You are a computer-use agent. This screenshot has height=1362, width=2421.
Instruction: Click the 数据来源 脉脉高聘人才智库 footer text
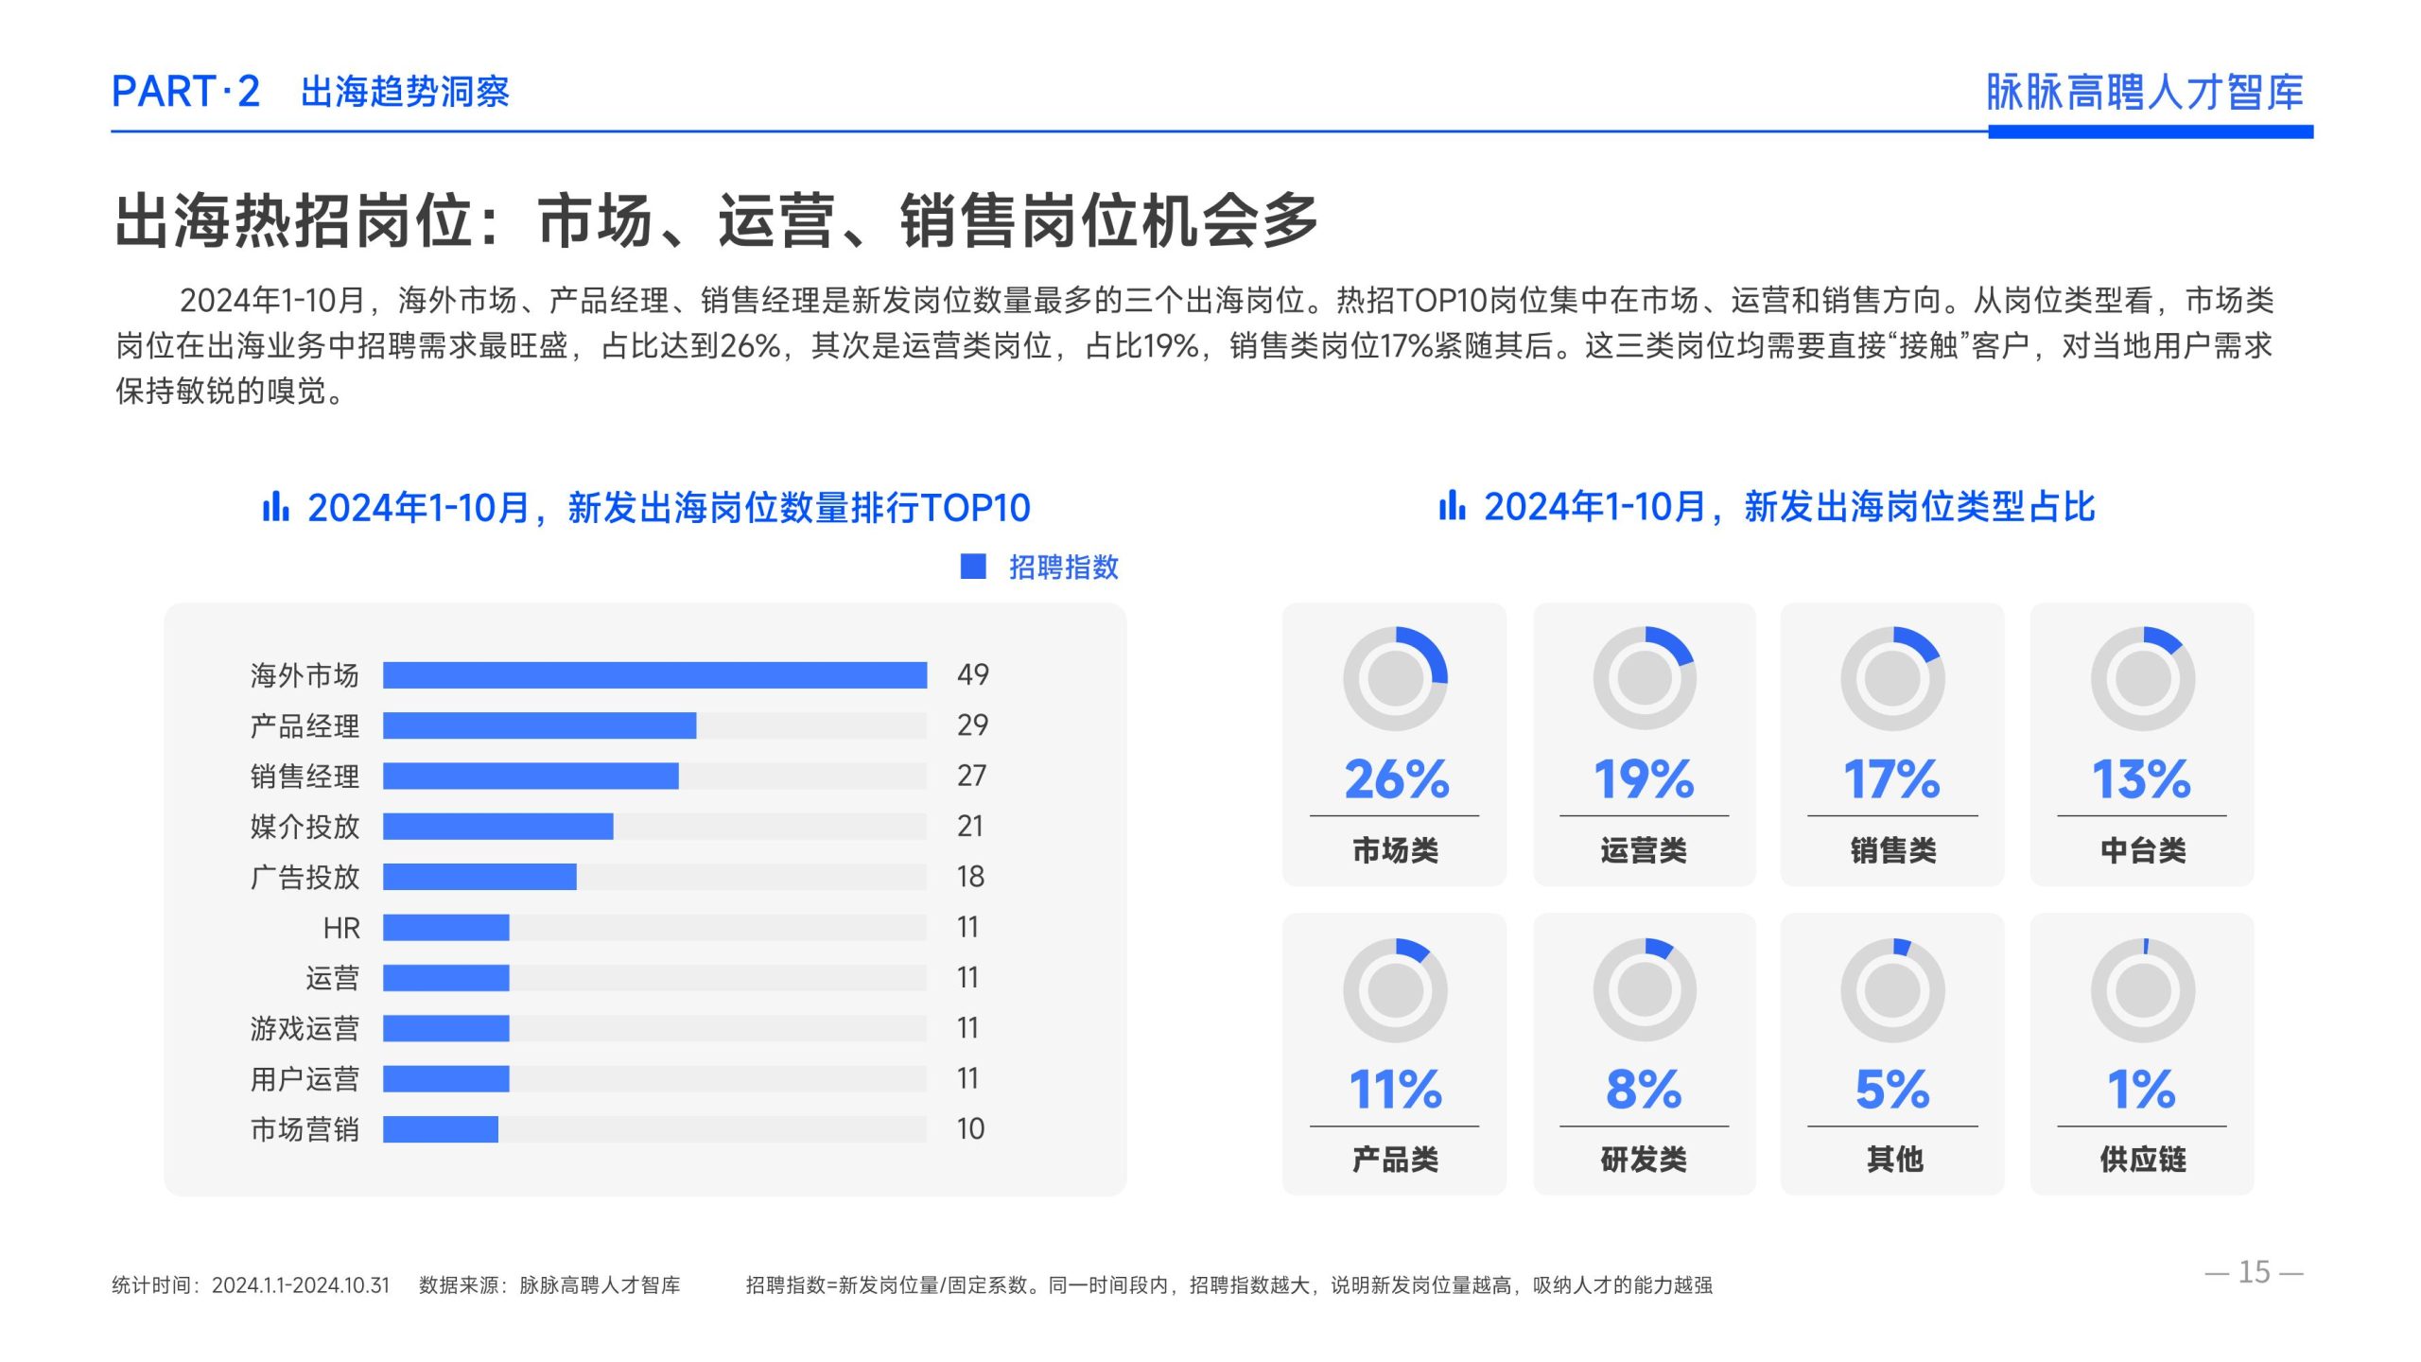coord(549,1284)
